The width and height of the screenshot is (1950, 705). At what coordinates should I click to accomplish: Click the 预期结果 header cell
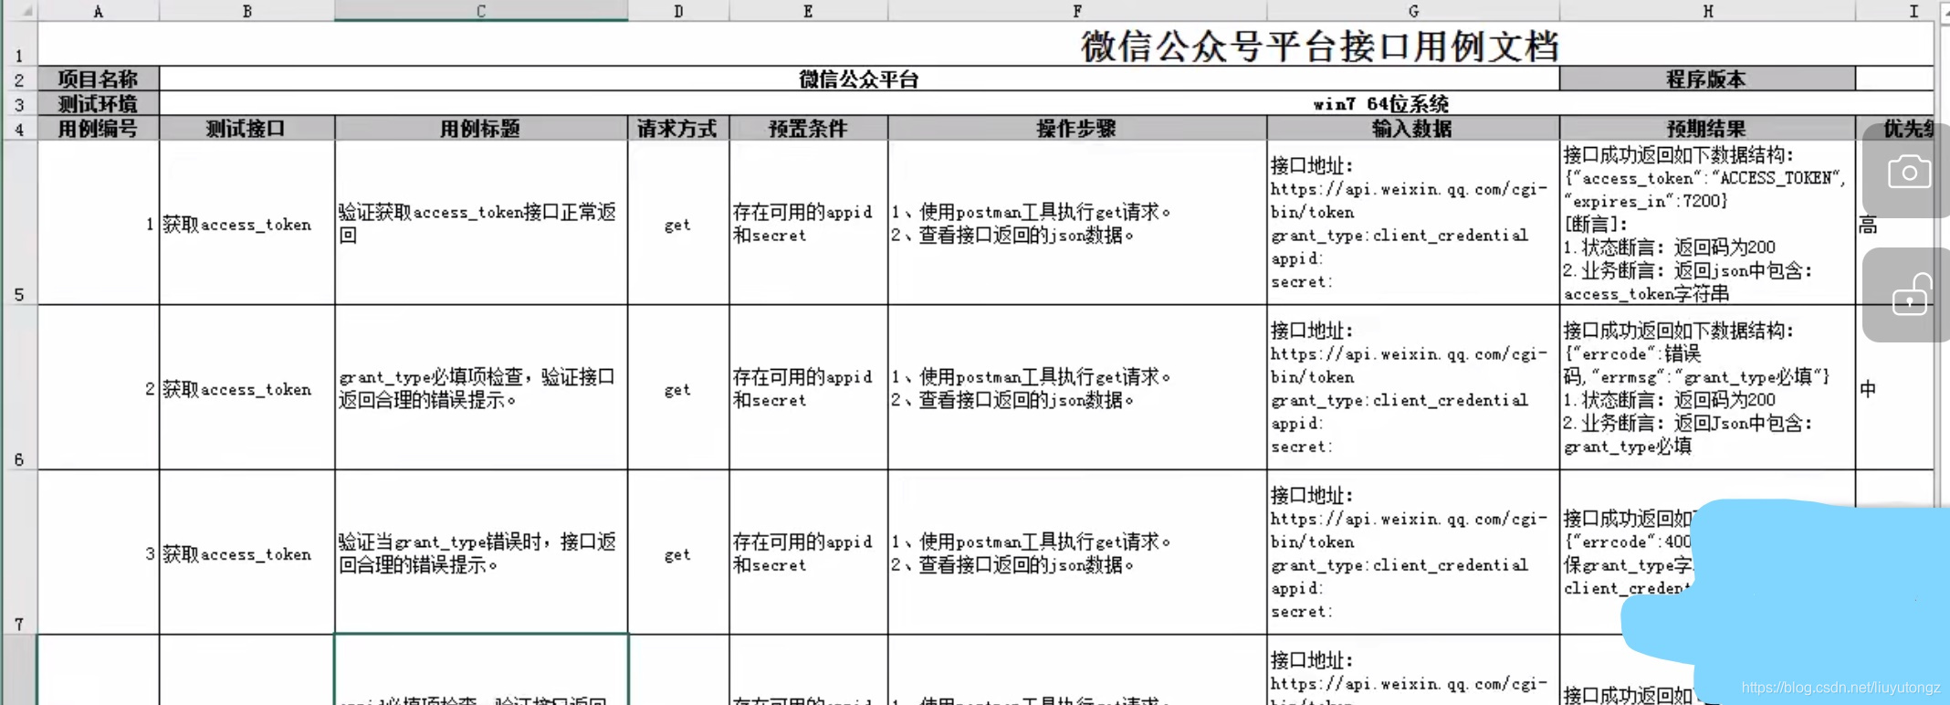[1707, 128]
